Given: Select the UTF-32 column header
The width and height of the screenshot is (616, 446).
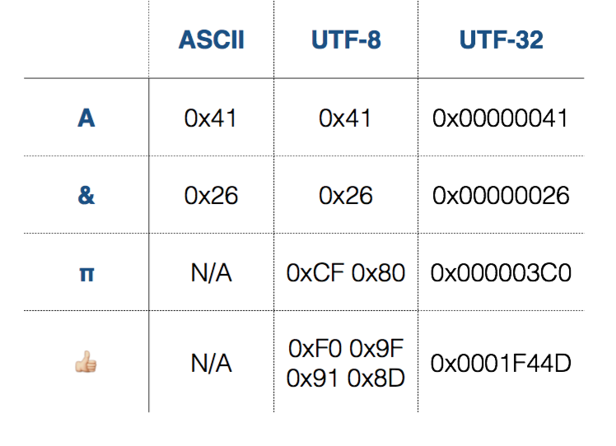Looking at the screenshot, I should point(501,40).
